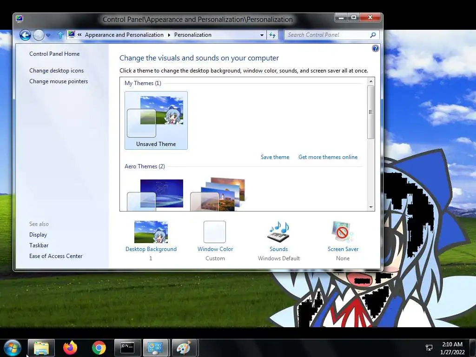The width and height of the screenshot is (476, 357).
Task: Open Control Panel Home
Action: pos(54,54)
